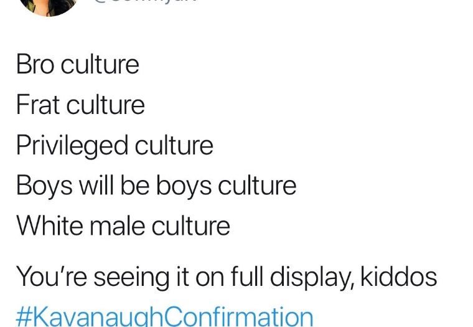The image size is (473, 327).
Task: Click the "Frat culture" text line
Action: tap(80, 105)
